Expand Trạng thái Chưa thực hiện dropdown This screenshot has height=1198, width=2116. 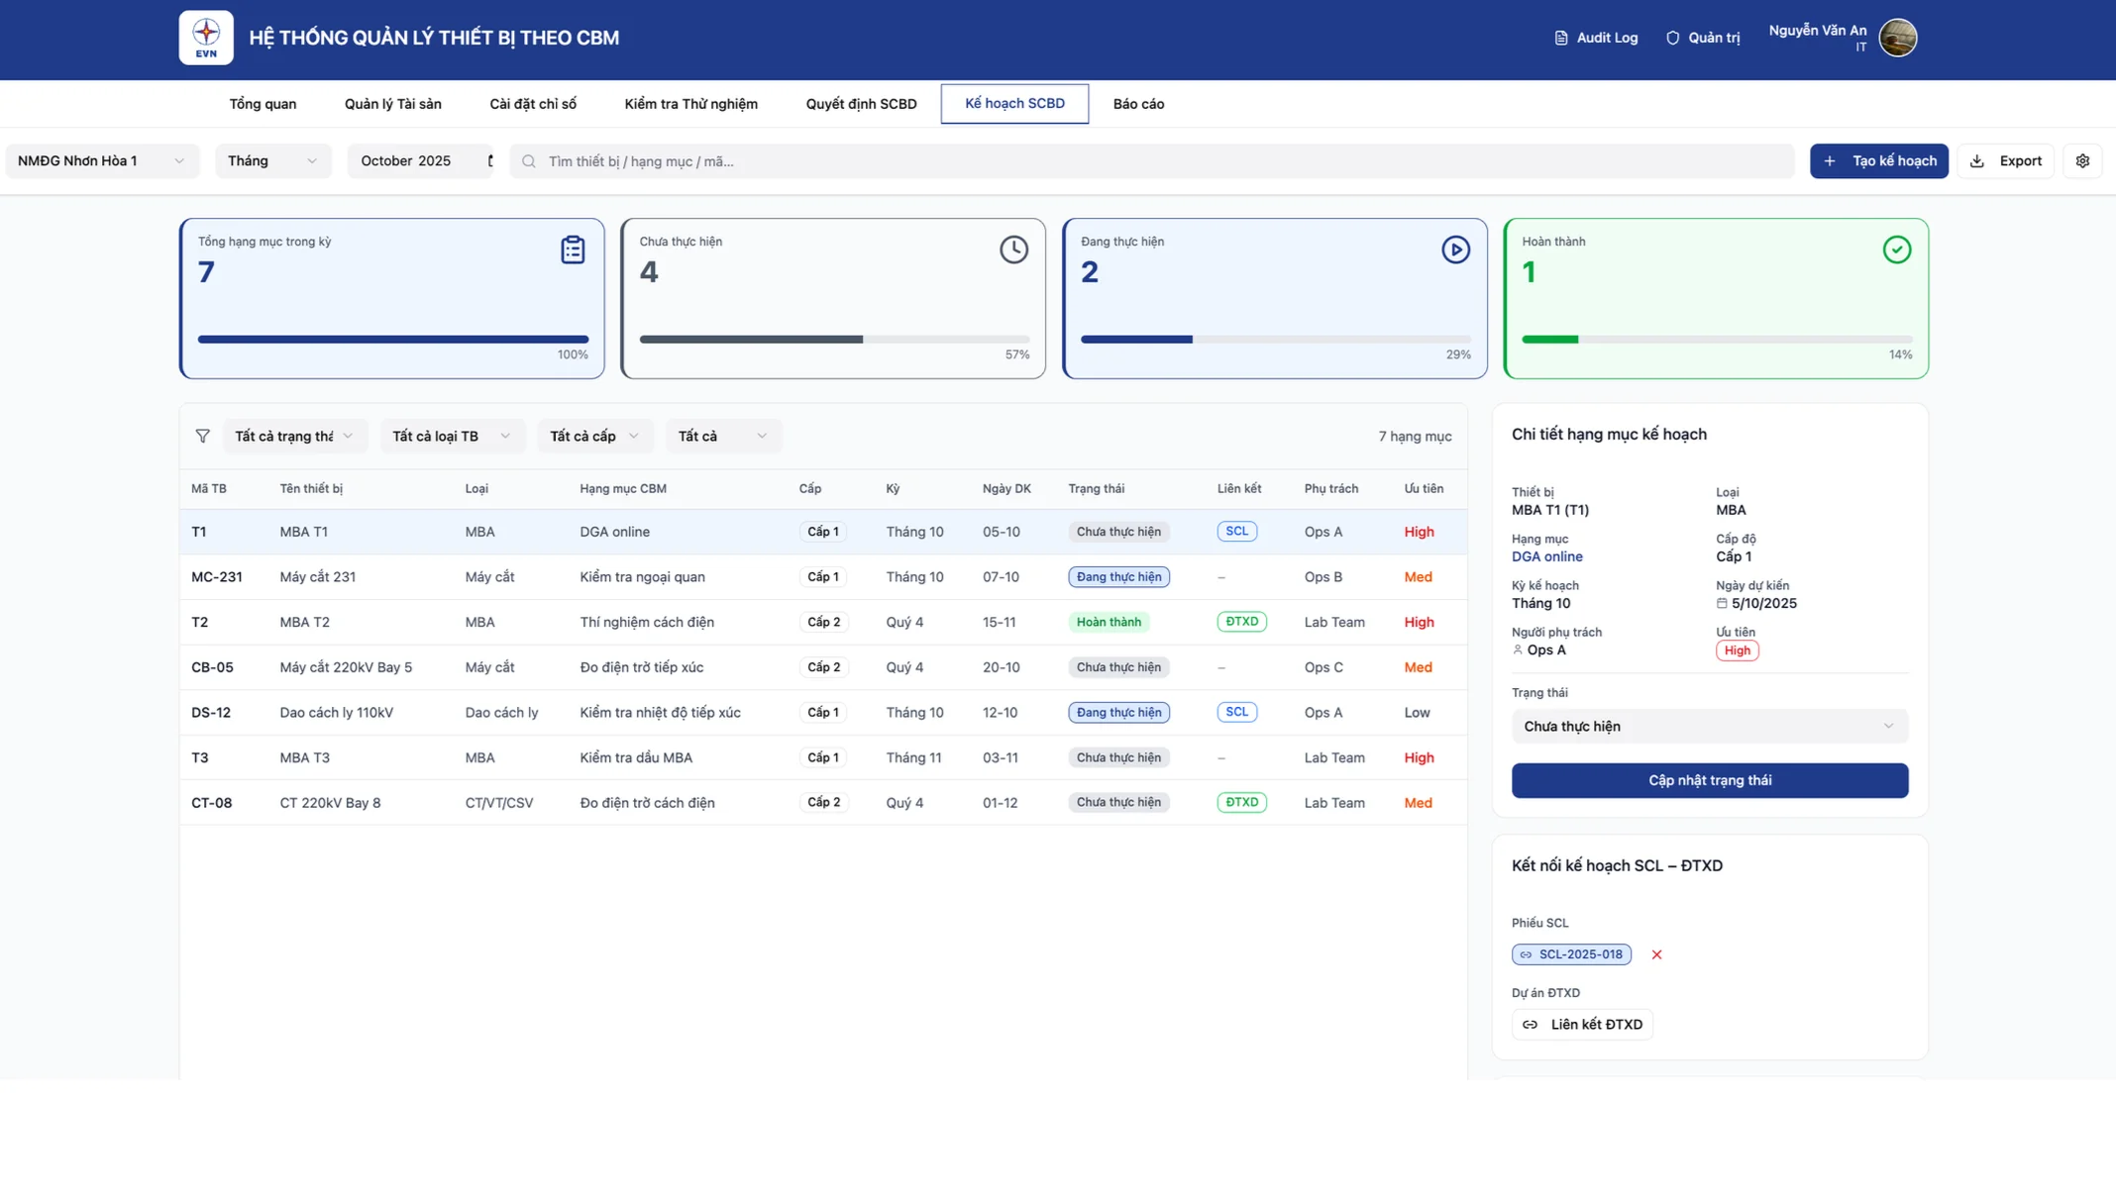[x=1710, y=727]
